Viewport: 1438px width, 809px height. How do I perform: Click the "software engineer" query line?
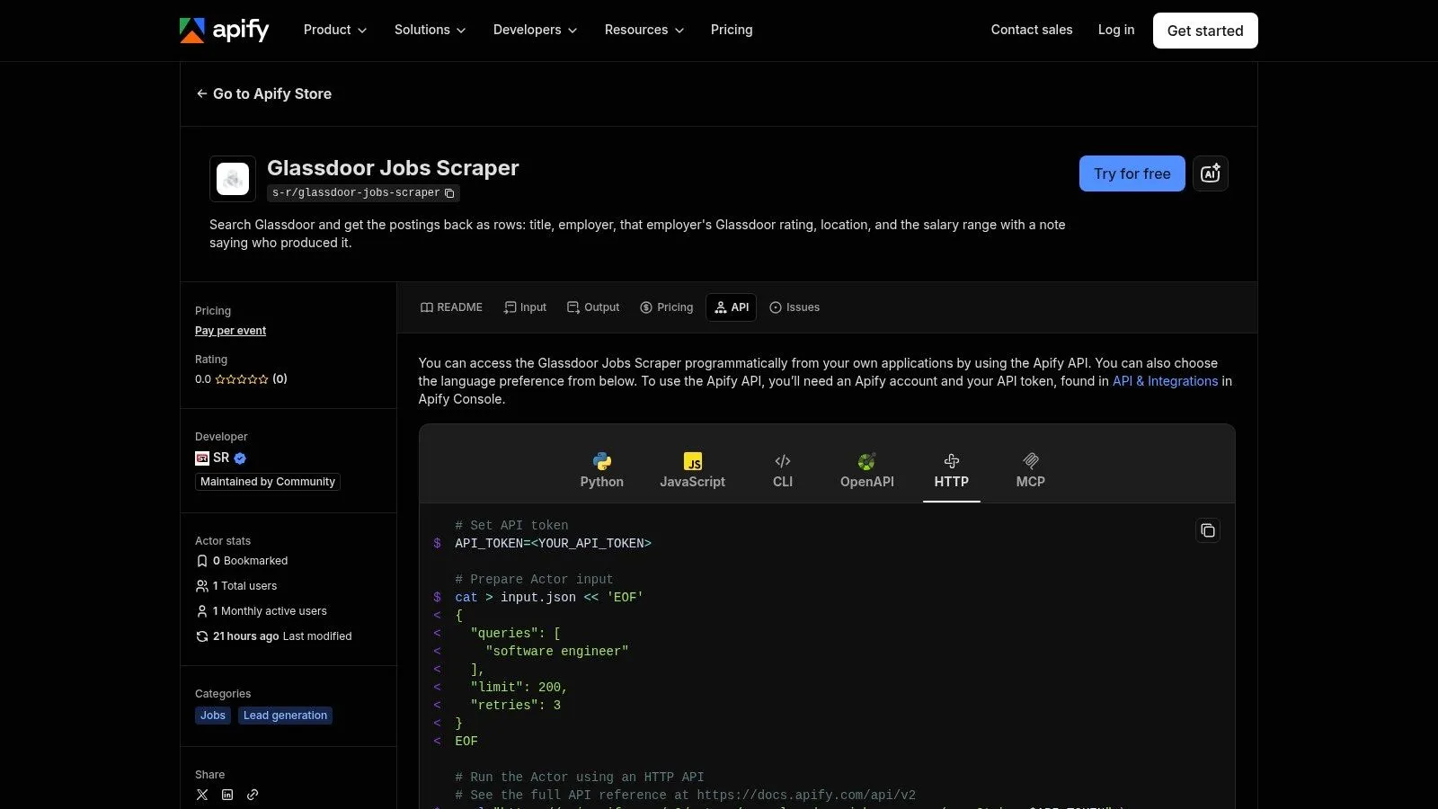556,652
